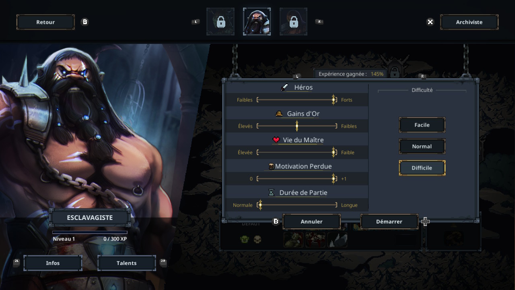Open the Archiviste screen
The image size is (515, 290).
[x=469, y=22]
